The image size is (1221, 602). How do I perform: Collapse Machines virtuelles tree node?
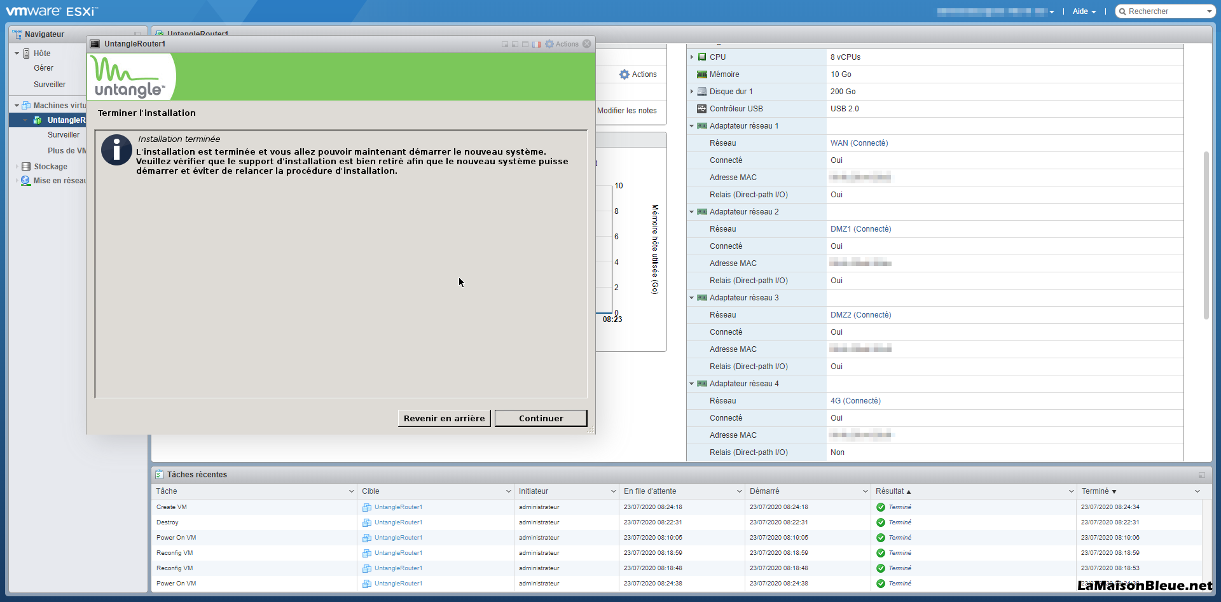point(17,106)
